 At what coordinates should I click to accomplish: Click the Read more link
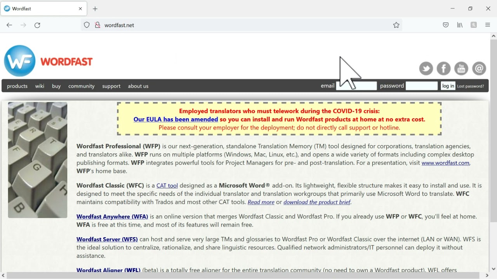(261, 202)
